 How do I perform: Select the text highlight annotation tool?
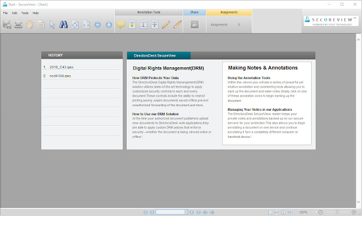[x=132, y=24]
